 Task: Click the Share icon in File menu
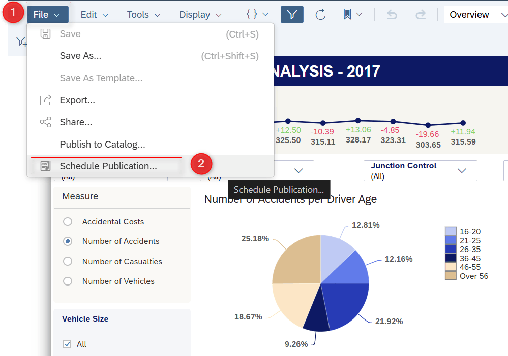[46, 122]
